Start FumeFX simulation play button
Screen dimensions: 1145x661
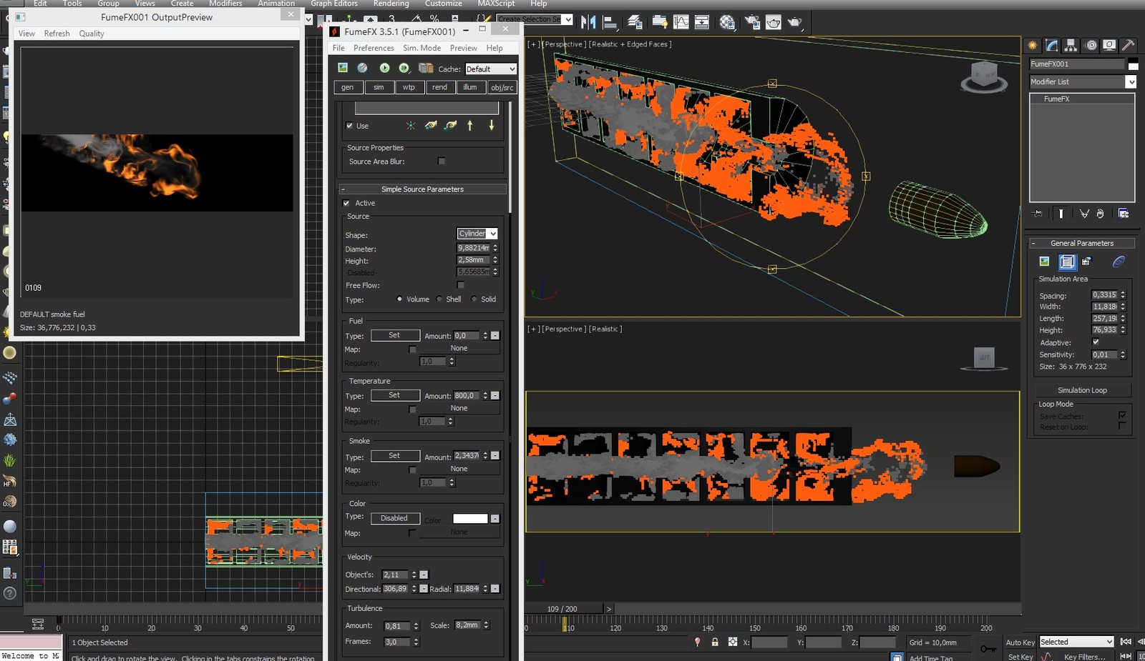tap(384, 68)
